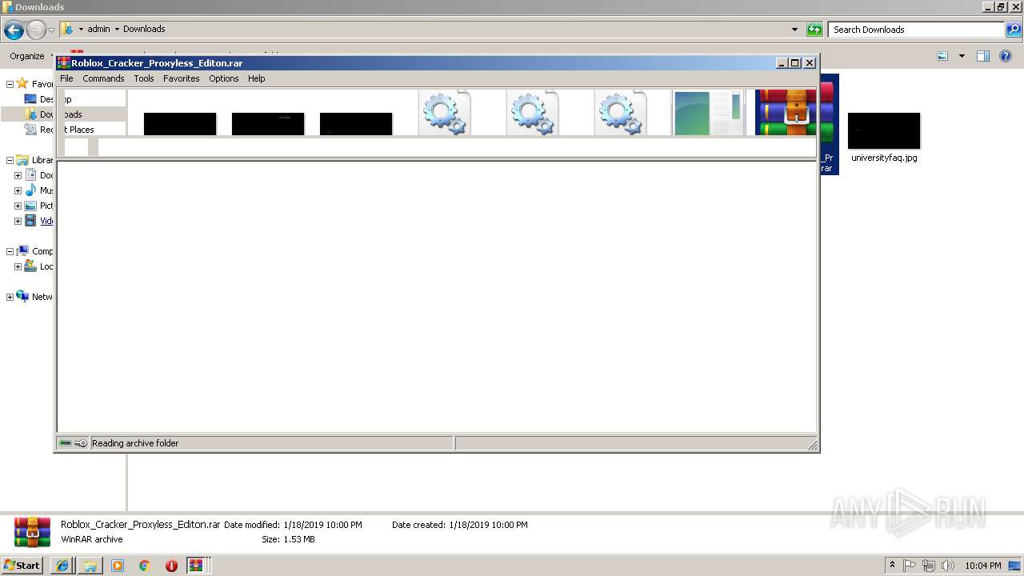Click the drive icon in WinRAR status bar
Image resolution: width=1024 pixels, height=576 pixels.
click(66, 443)
